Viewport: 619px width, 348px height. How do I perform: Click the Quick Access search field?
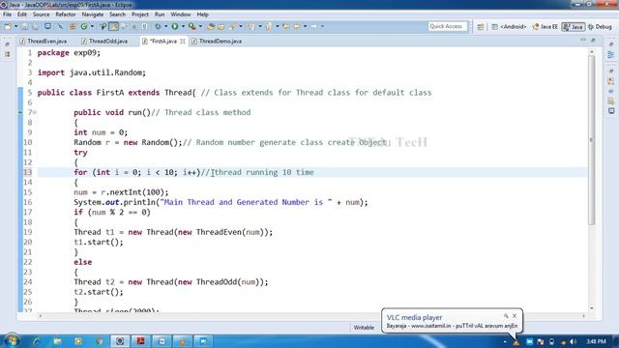(448, 26)
